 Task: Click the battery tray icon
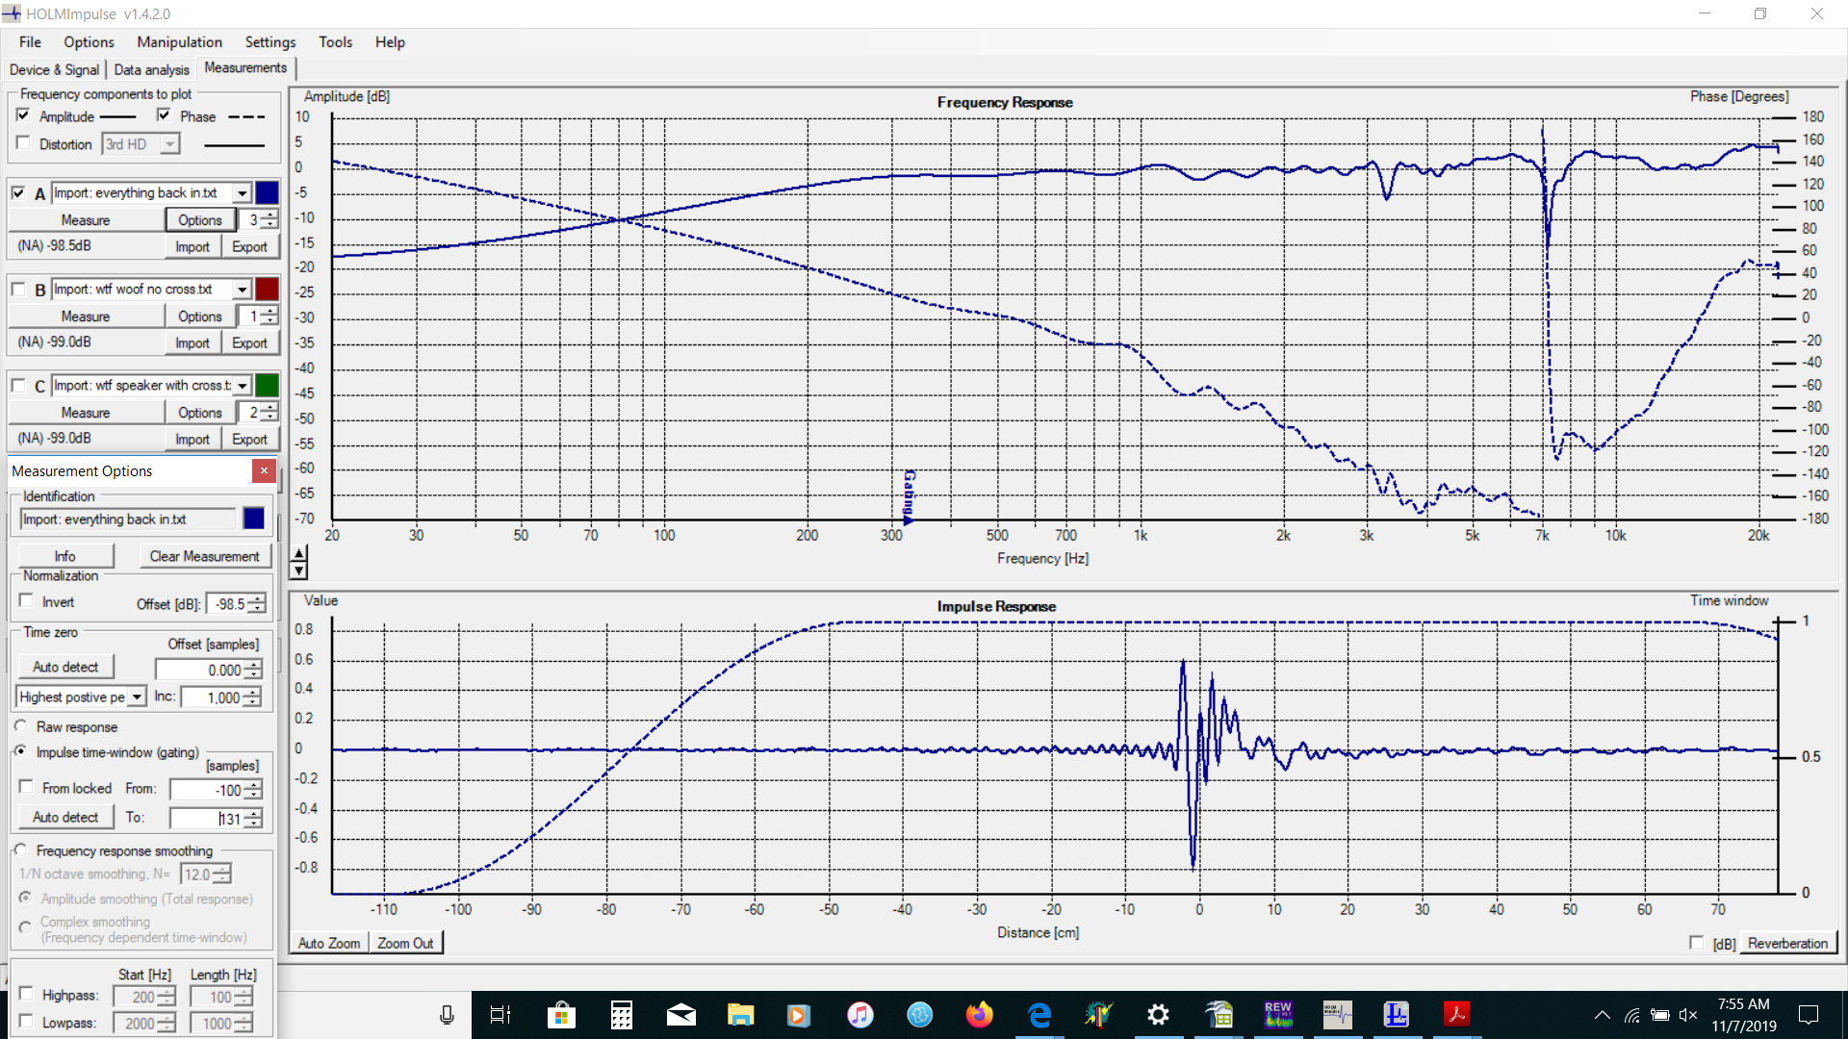(x=1660, y=1015)
